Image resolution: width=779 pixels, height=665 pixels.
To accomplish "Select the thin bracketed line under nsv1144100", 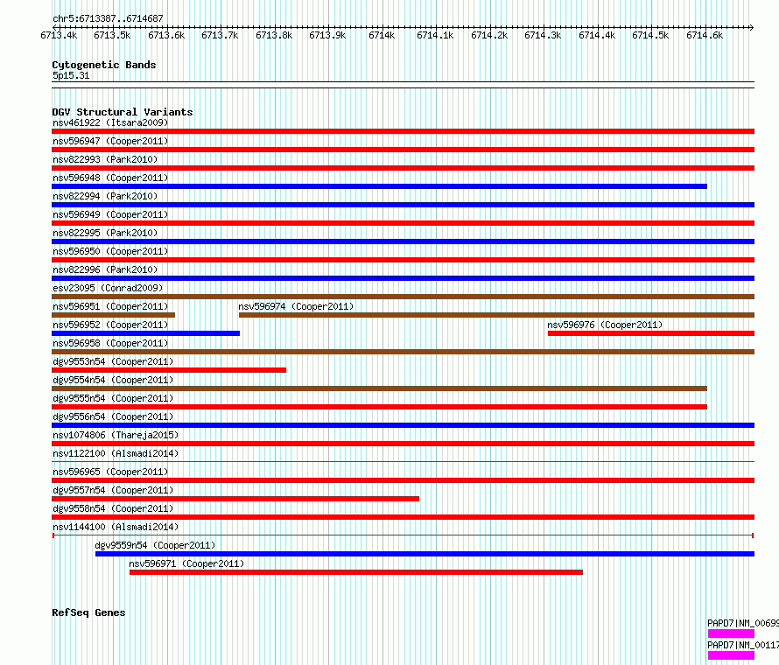I will [403, 535].
